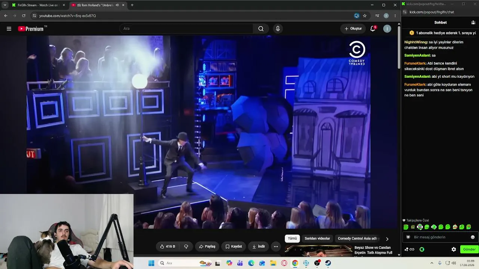Click the Oluştur create button

click(x=353, y=29)
